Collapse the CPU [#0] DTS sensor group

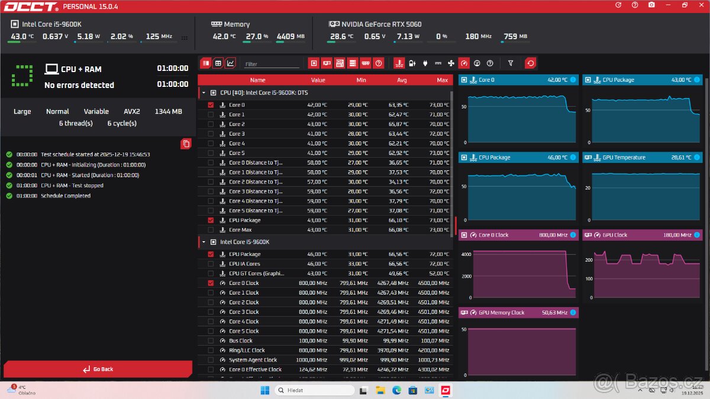tap(204, 93)
